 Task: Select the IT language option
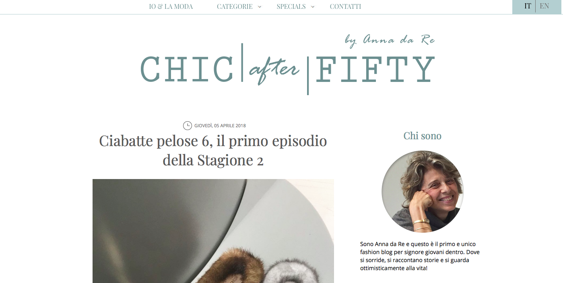[x=528, y=6]
